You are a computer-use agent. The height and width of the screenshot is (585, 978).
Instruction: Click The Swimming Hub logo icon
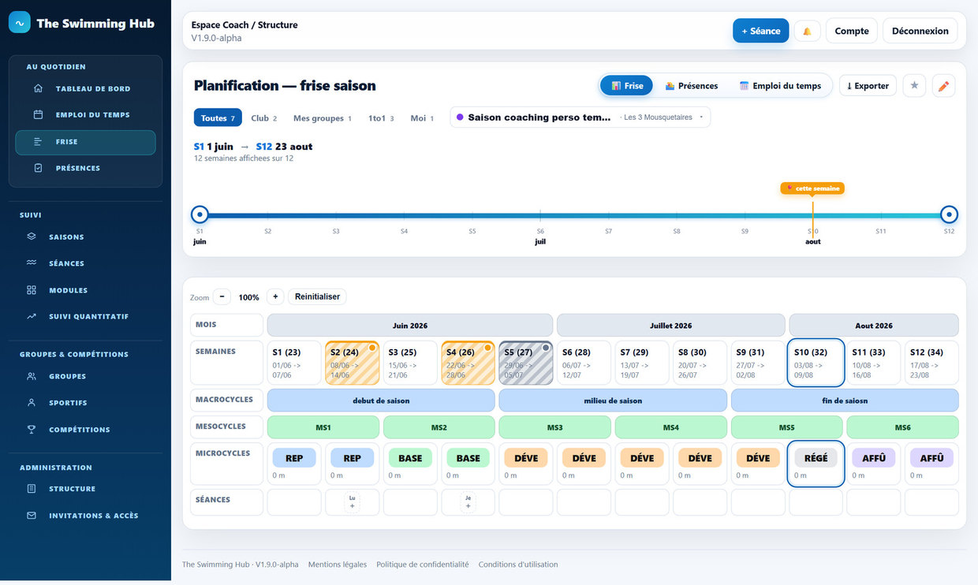(x=20, y=23)
